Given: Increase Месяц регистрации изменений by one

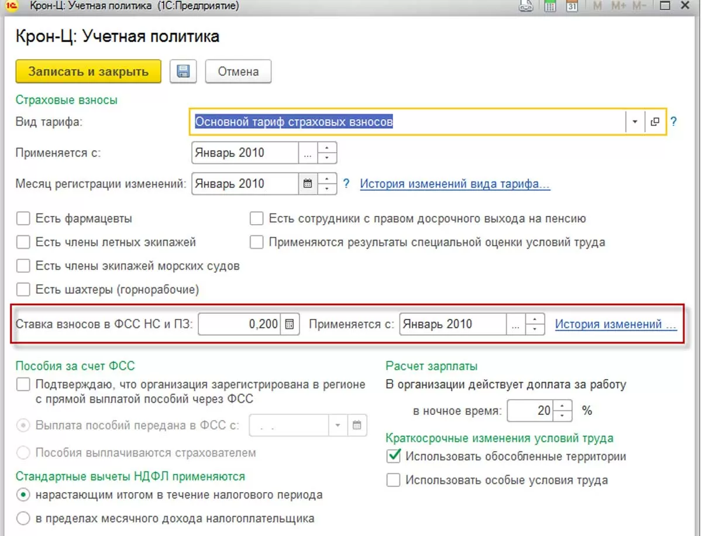Looking at the screenshot, I should click(327, 178).
